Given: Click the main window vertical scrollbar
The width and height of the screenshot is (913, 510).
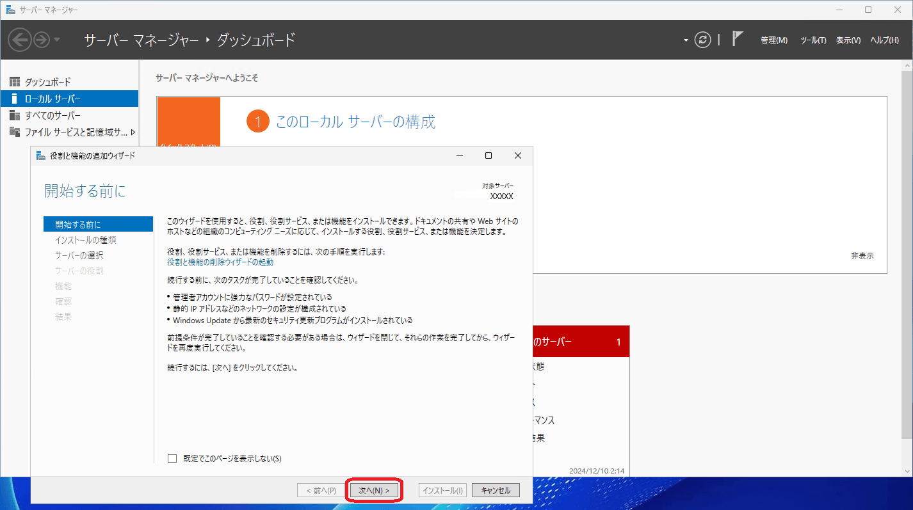Looking at the screenshot, I should (907, 256).
